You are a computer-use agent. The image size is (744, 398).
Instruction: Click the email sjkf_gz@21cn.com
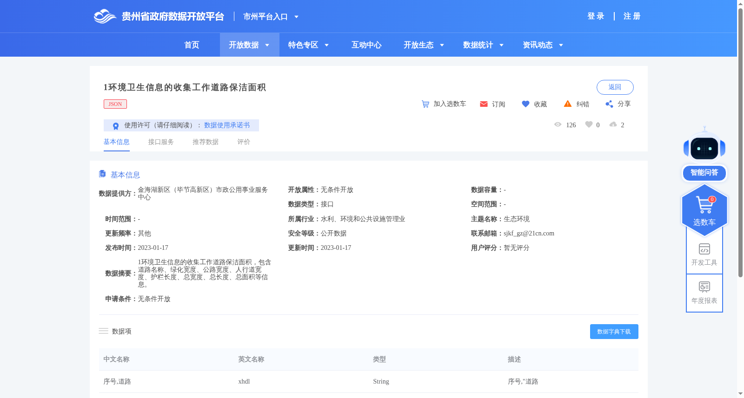529,234
